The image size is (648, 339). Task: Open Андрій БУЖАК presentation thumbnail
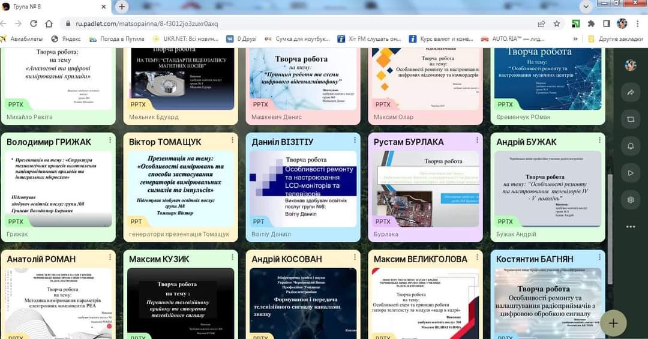[548, 189]
